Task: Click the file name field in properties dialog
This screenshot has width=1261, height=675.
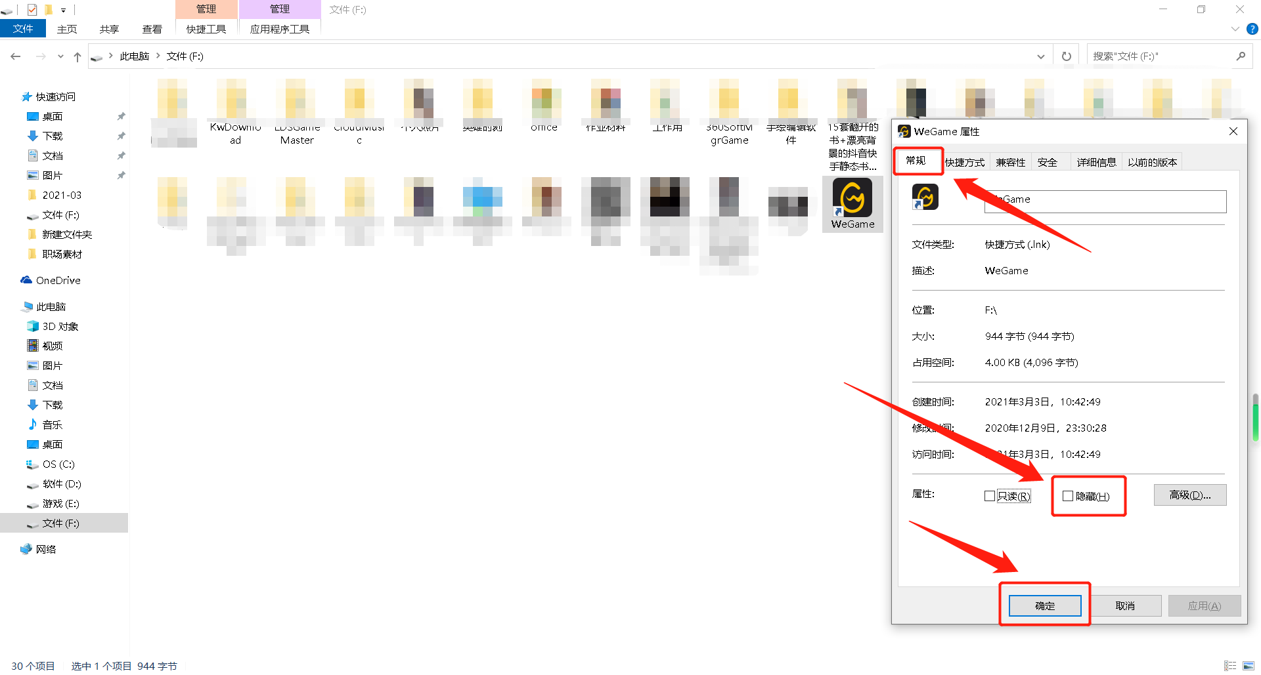Action: click(x=1105, y=201)
